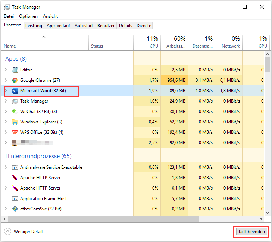
Task: Switch to the Leistung tab
Action: pos(34,26)
